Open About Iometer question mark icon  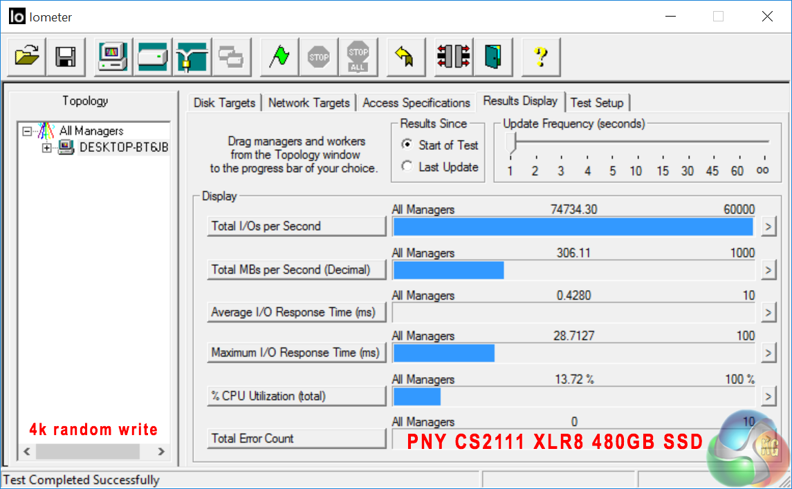click(x=541, y=57)
